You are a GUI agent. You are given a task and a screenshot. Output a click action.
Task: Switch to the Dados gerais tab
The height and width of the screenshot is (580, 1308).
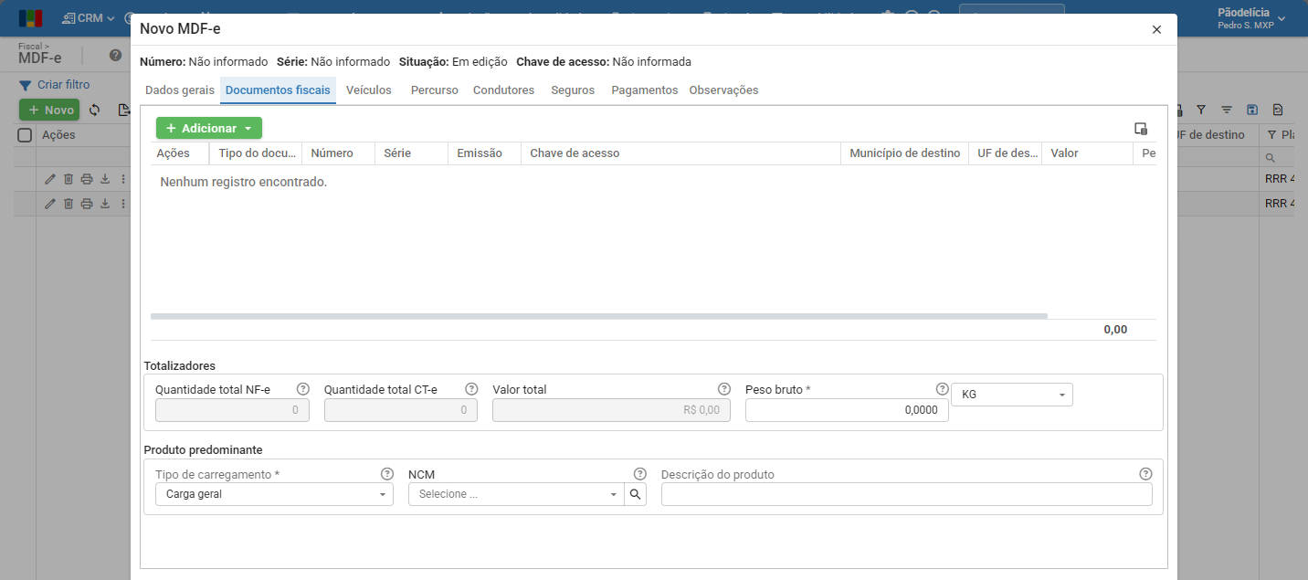point(180,90)
